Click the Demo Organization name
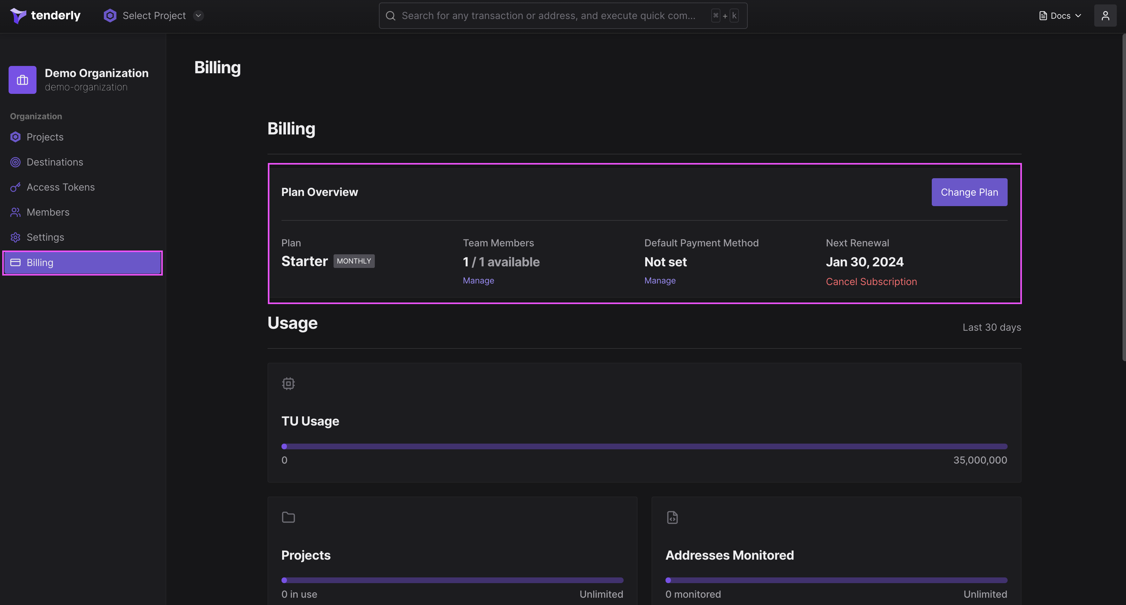The width and height of the screenshot is (1126, 605). (x=96, y=73)
